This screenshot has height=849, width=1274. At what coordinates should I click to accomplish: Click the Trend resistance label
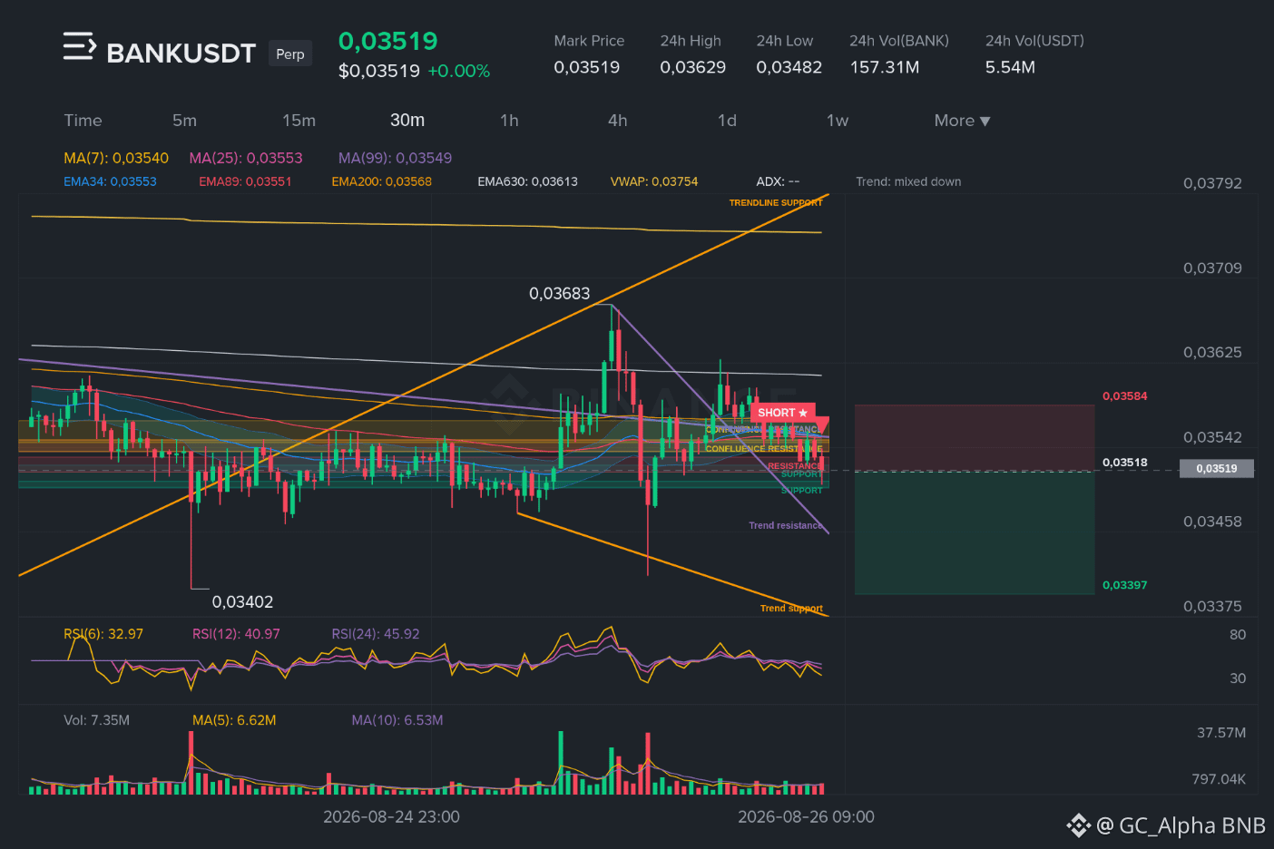[x=786, y=525]
